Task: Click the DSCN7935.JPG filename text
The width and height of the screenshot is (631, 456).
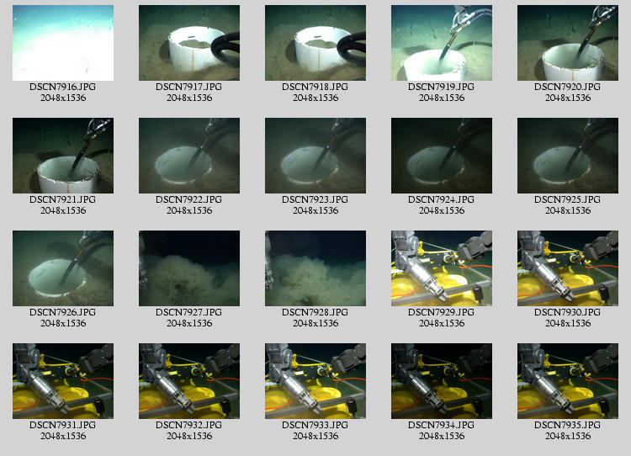Action: click(x=568, y=425)
